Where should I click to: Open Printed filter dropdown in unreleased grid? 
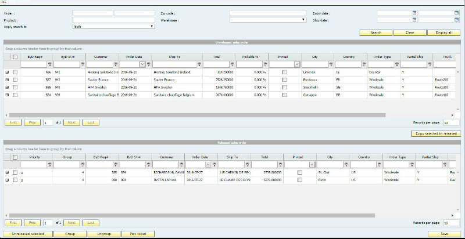tap(297, 64)
